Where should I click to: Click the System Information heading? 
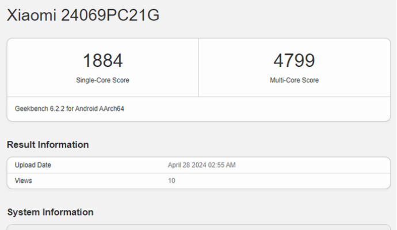(x=51, y=212)
